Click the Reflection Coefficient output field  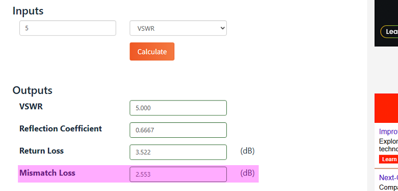[178, 130]
